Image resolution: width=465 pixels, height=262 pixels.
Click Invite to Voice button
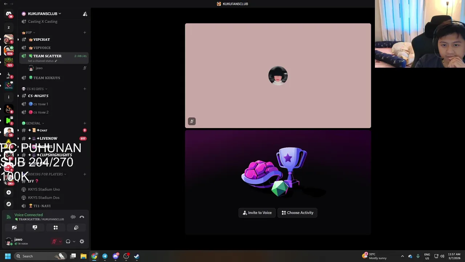pyautogui.click(x=257, y=213)
